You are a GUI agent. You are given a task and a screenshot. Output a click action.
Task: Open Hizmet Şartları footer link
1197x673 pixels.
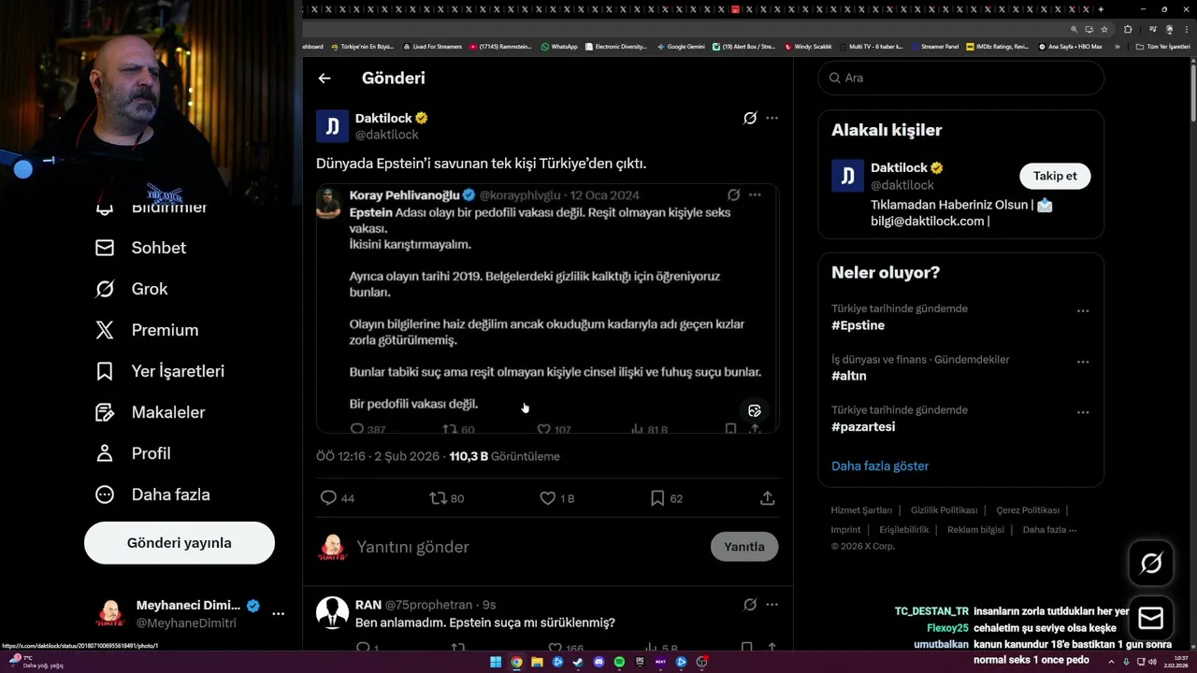point(861,510)
